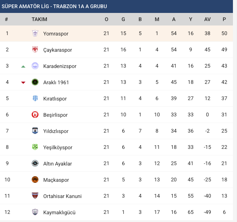237x222 pixels.
Task: Click the Karadenizspor team badge
Action: [35, 66]
